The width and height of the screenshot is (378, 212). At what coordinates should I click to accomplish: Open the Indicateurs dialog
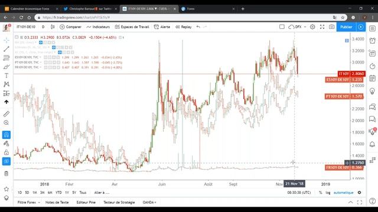click(x=98, y=27)
